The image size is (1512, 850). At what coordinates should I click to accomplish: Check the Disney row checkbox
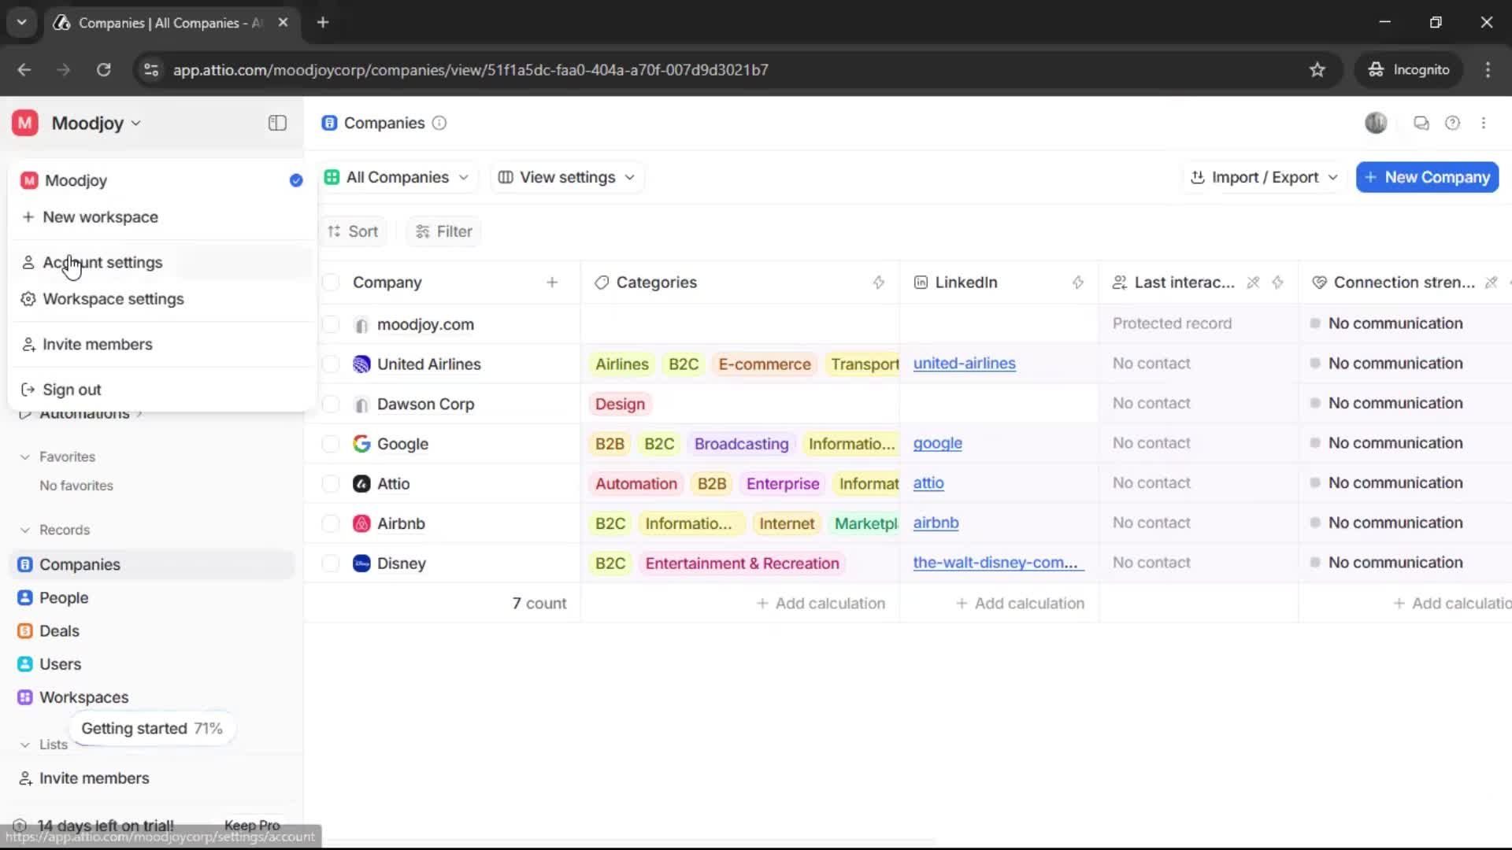[332, 564]
